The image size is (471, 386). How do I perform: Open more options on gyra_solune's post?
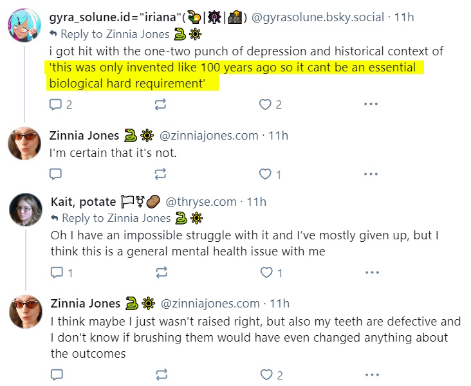(x=371, y=104)
